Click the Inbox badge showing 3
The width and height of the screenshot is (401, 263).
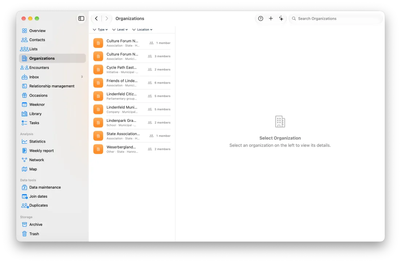click(x=82, y=77)
